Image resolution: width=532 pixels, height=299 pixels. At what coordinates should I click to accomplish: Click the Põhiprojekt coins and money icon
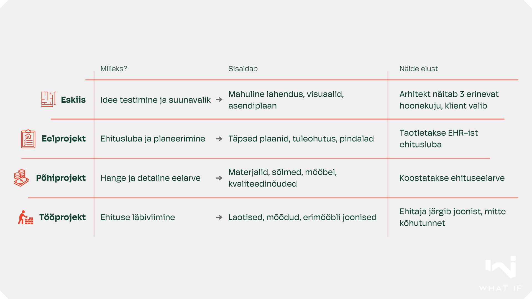21,178
